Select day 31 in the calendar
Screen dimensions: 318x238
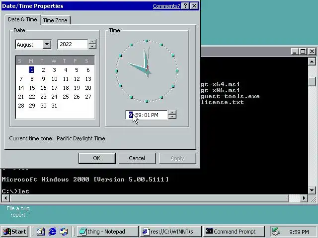pos(54,106)
